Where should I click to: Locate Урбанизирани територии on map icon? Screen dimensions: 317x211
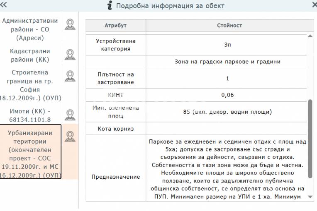click(70, 137)
